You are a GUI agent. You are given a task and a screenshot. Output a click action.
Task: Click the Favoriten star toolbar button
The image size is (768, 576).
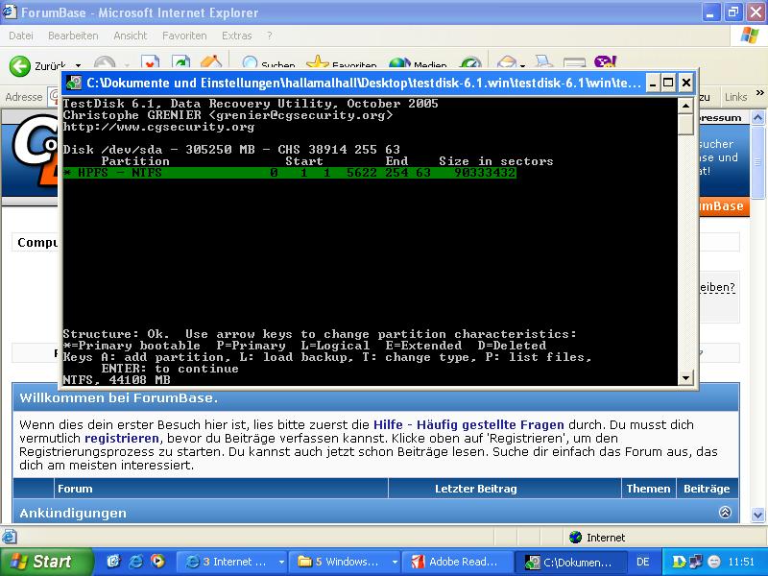(x=342, y=63)
